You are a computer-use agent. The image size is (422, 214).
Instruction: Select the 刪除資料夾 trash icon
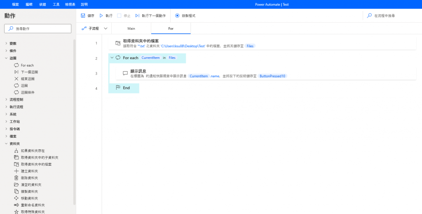[16, 178]
